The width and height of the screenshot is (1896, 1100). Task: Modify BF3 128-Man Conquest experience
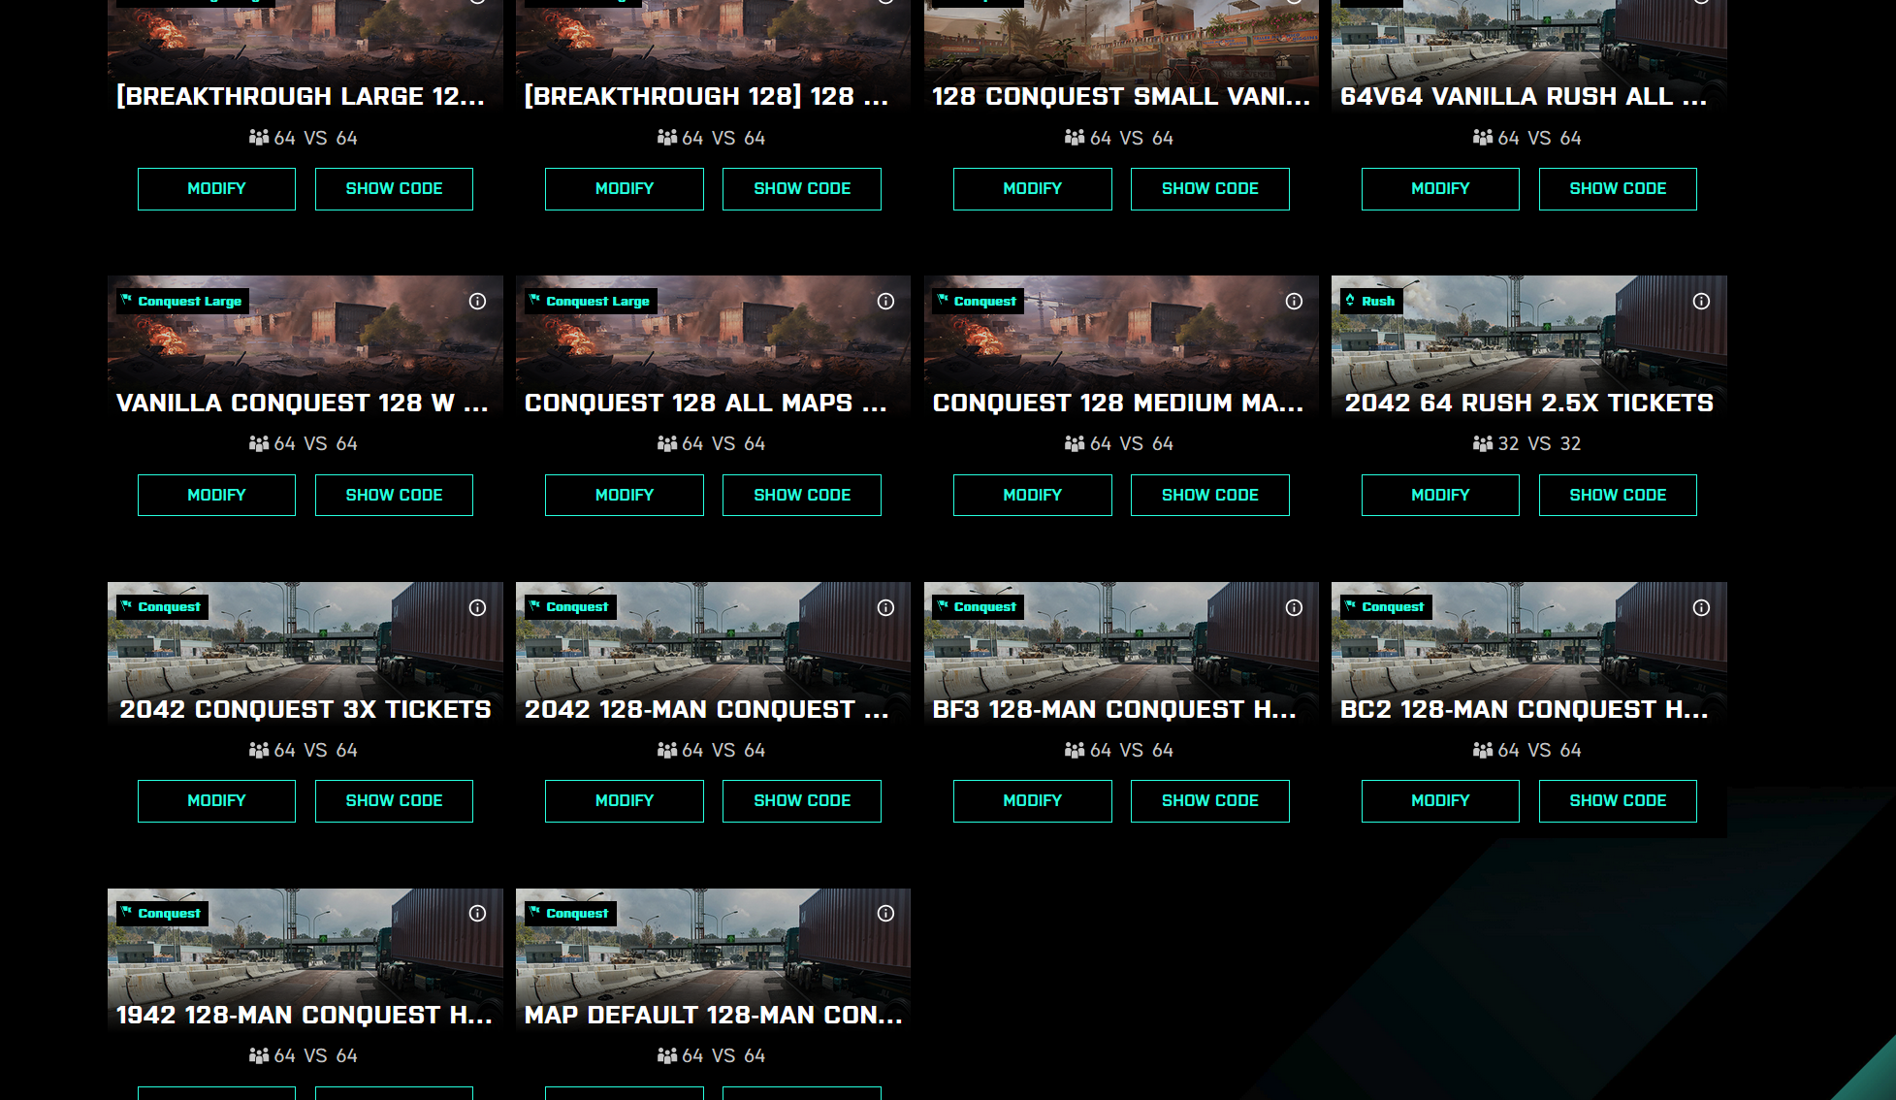coord(1033,801)
